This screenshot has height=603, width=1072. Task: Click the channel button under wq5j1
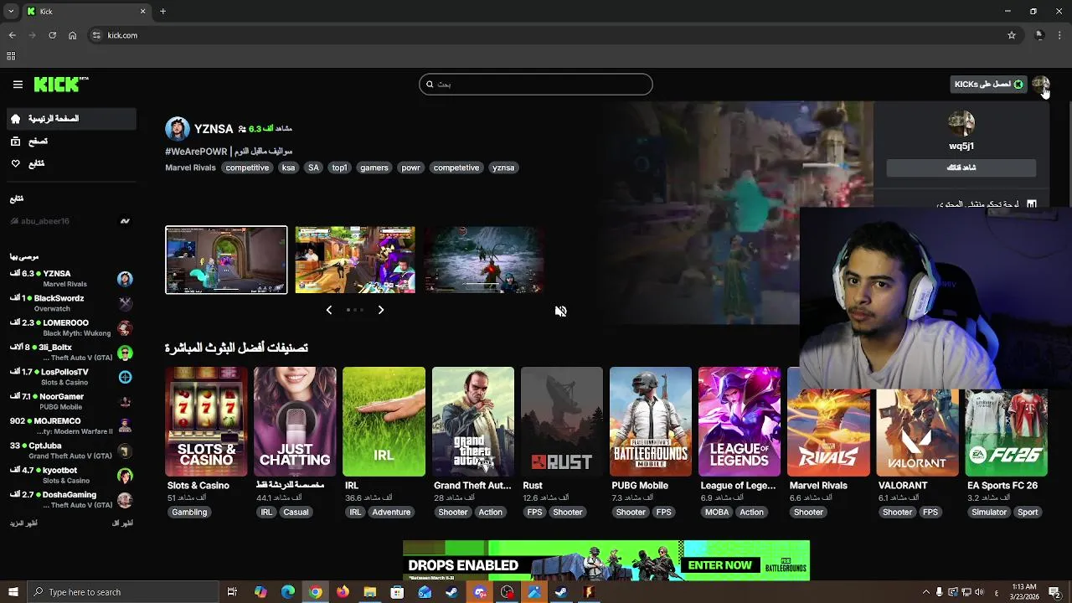tap(961, 167)
